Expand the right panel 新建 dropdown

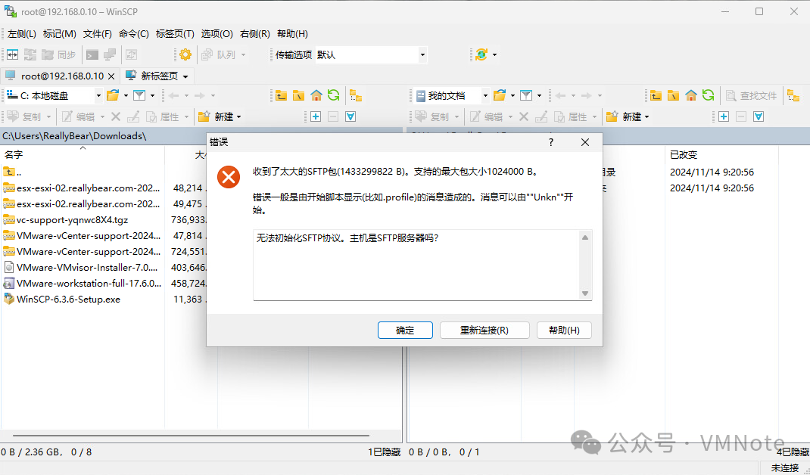pyautogui.click(x=646, y=117)
